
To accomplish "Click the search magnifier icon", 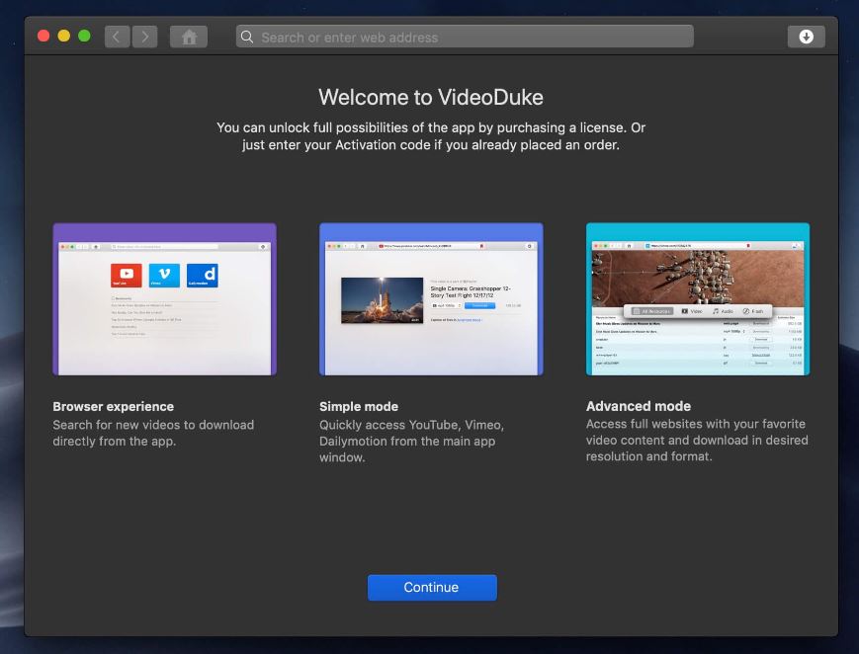I will point(247,37).
